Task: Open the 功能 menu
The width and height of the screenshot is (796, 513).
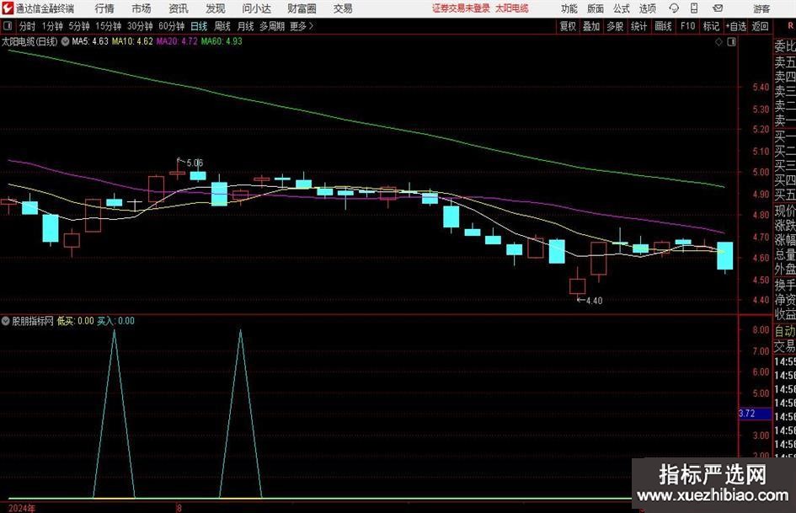Action: pyautogui.click(x=569, y=8)
